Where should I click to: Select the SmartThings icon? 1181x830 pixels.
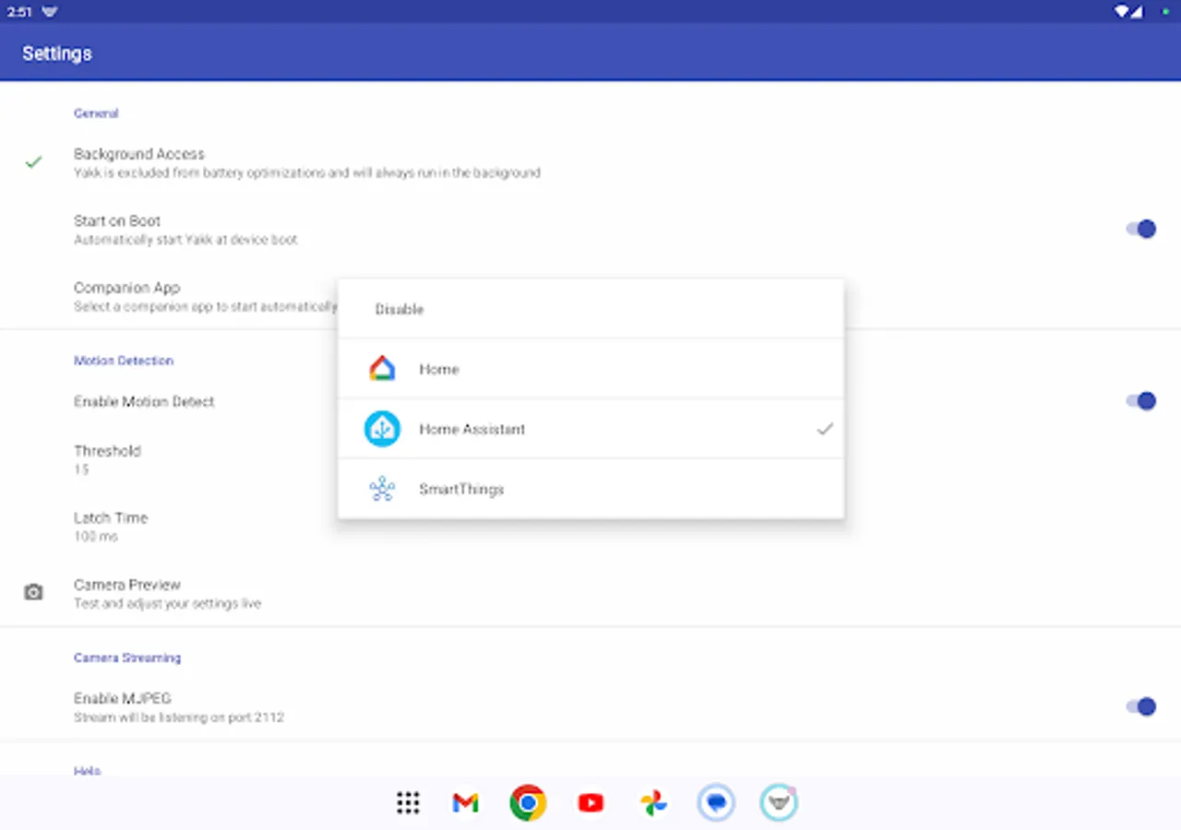click(x=382, y=488)
